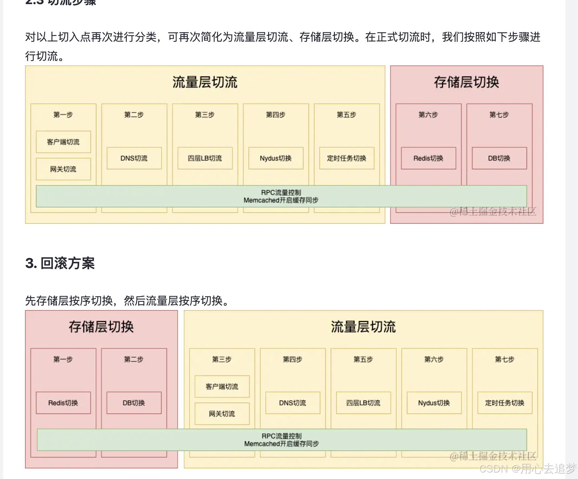The image size is (578, 479).
Task: Select the 第四步 label above DNS切流
Action: [x=292, y=359]
